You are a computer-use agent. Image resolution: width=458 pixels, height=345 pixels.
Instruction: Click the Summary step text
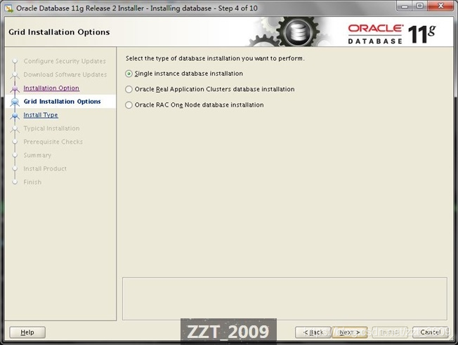(x=37, y=155)
